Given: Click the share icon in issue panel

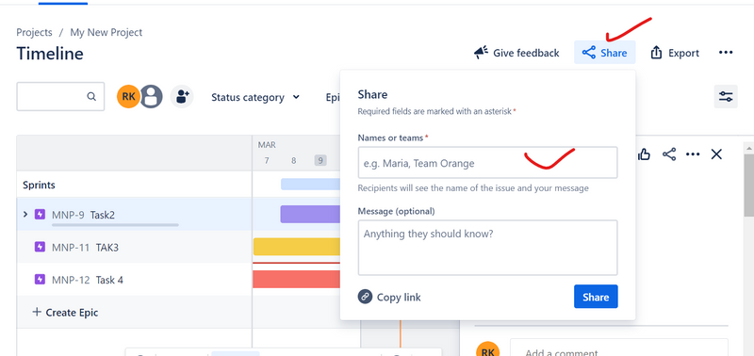Looking at the screenshot, I should coord(669,154).
